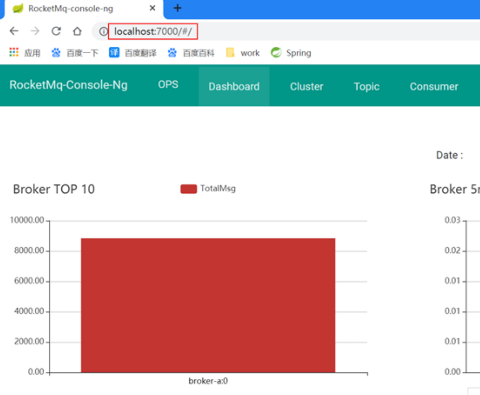Switch to the Dashboard menu

pyautogui.click(x=234, y=86)
